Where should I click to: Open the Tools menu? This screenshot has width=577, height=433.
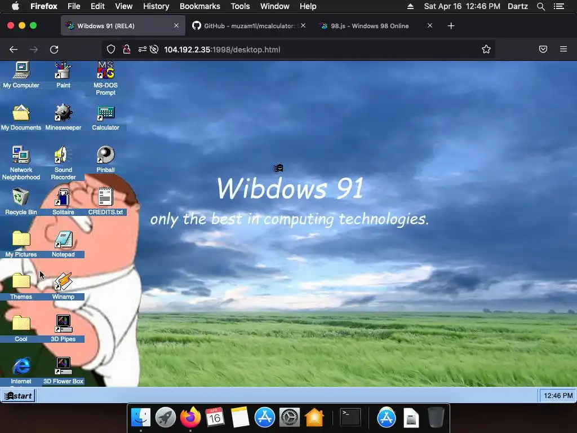pyautogui.click(x=240, y=6)
